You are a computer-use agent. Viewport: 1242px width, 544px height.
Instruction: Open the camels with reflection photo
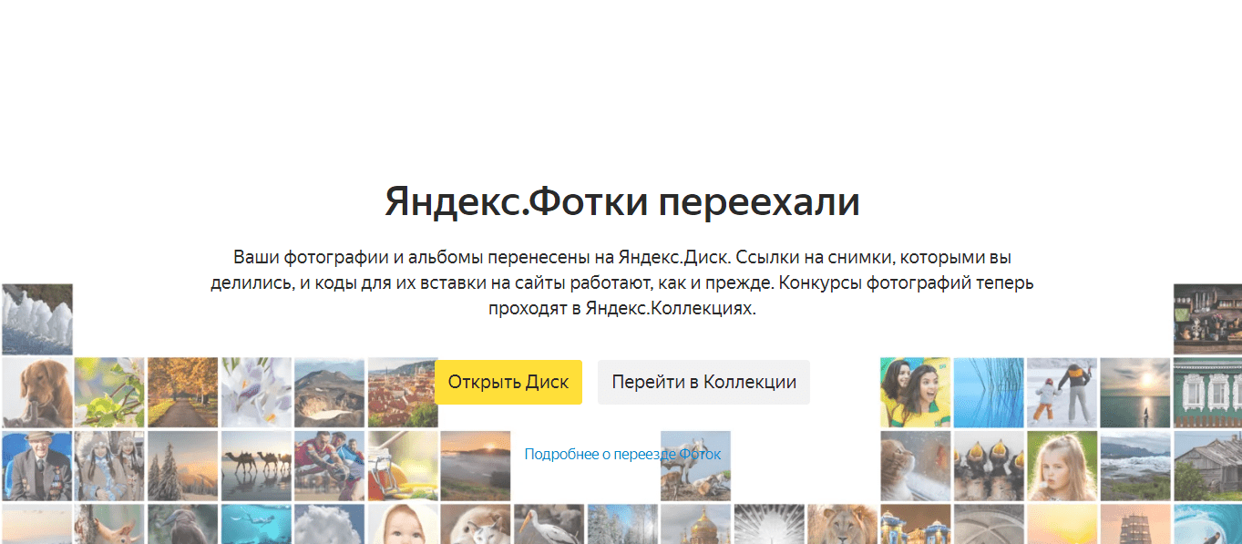tap(256, 466)
